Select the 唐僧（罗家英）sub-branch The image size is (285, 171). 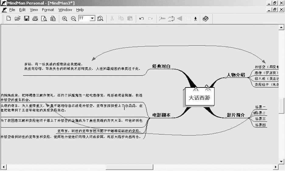point(266,73)
